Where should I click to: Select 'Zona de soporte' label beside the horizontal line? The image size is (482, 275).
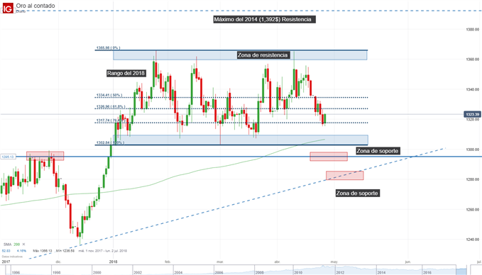tap(378, 151)
